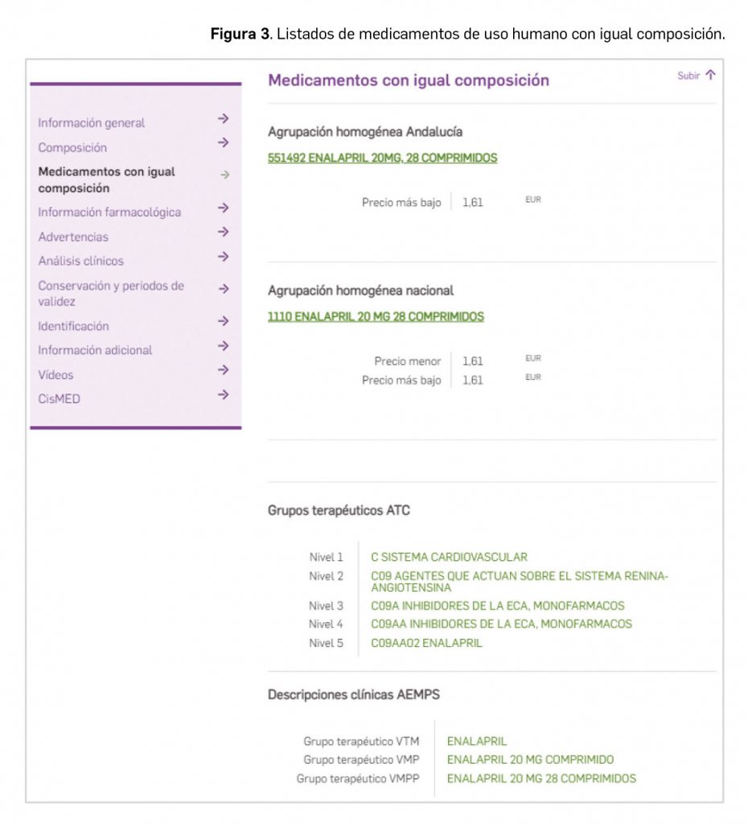
Task: Click the arrow beside Composición
Action: (x=224, y=143)
